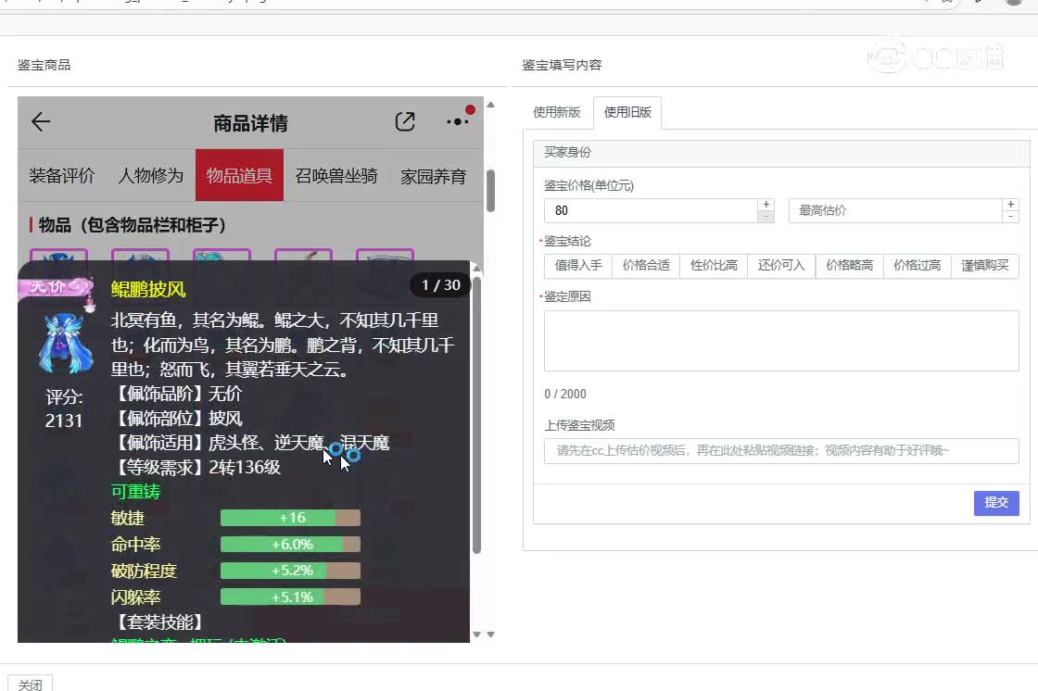Click the 上传鉴宝视频 link input
The width and height of the screenshot is (1038, 691).
pos(781,451)
